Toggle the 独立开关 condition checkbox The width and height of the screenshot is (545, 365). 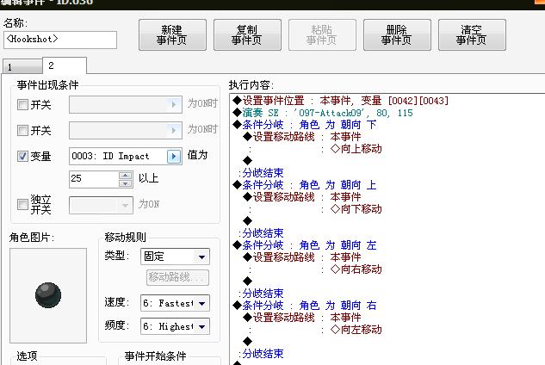tap(22, 204)
